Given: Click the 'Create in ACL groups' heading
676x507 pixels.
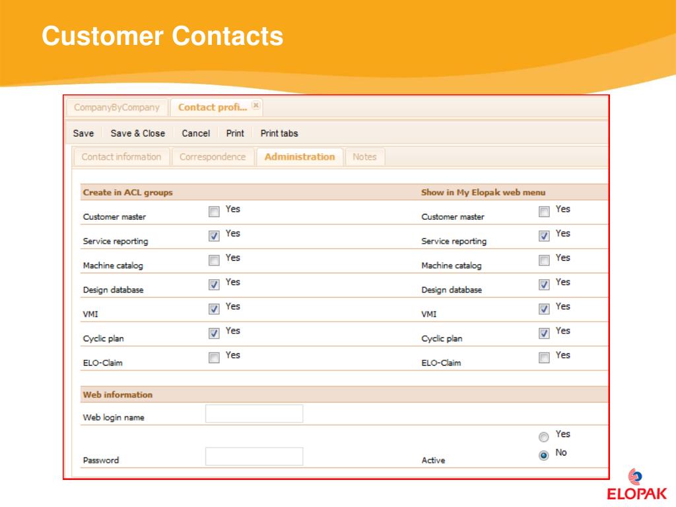Looking at the screenshot, I should (127, 193).
